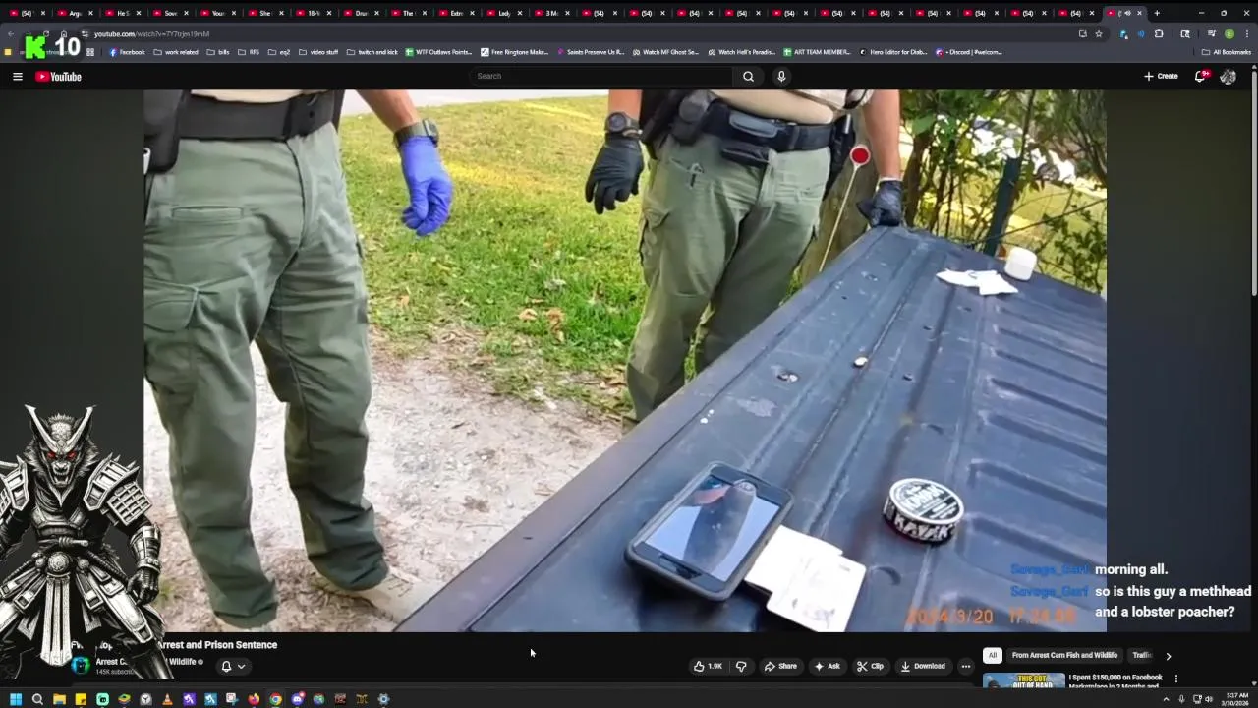Mute the active tab's audio indicator
Image resolution: width=1258 pixels, height=708 pixels.
pyautogui.click(x=1126, y=13)
